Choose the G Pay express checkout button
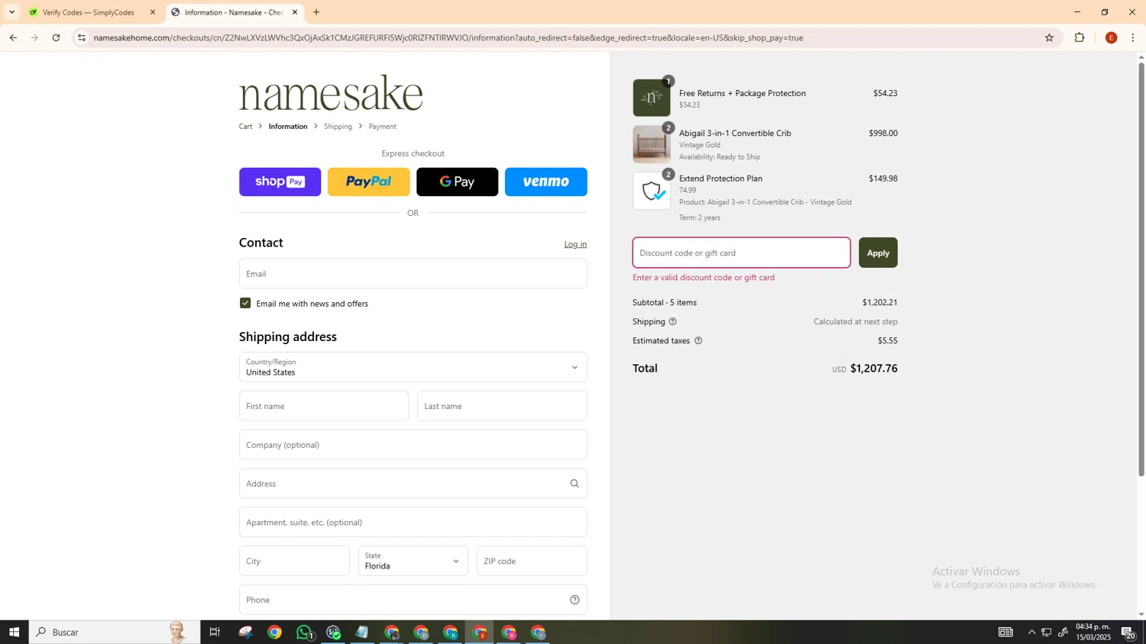The height and width of the screenshot is (644, 1146). (x=457, y=182)
